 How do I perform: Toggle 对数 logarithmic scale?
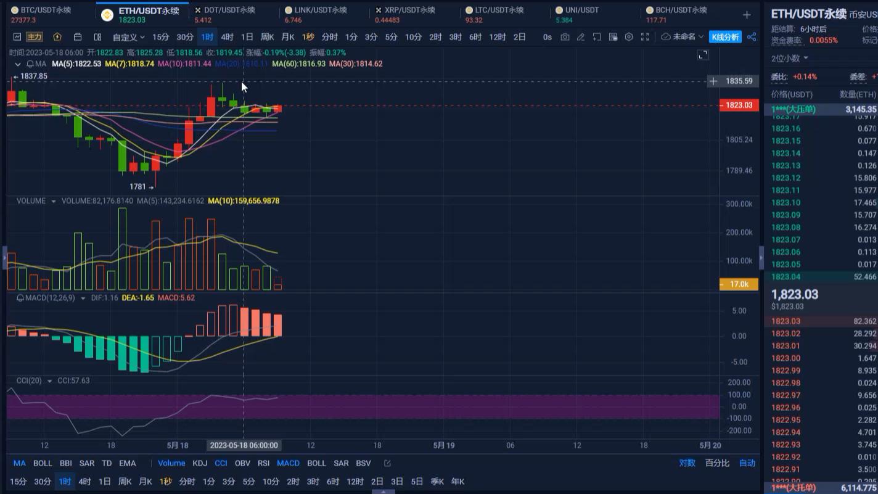(687, 463)
